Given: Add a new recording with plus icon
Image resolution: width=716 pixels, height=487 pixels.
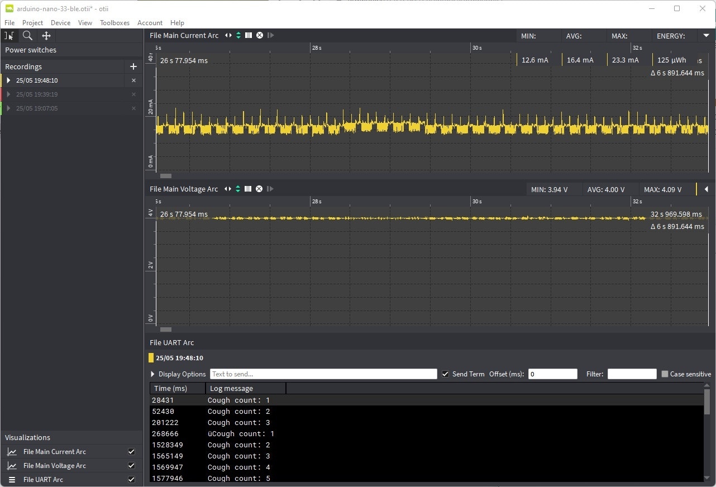Looking at the screenshot, I should click(133, 66).
